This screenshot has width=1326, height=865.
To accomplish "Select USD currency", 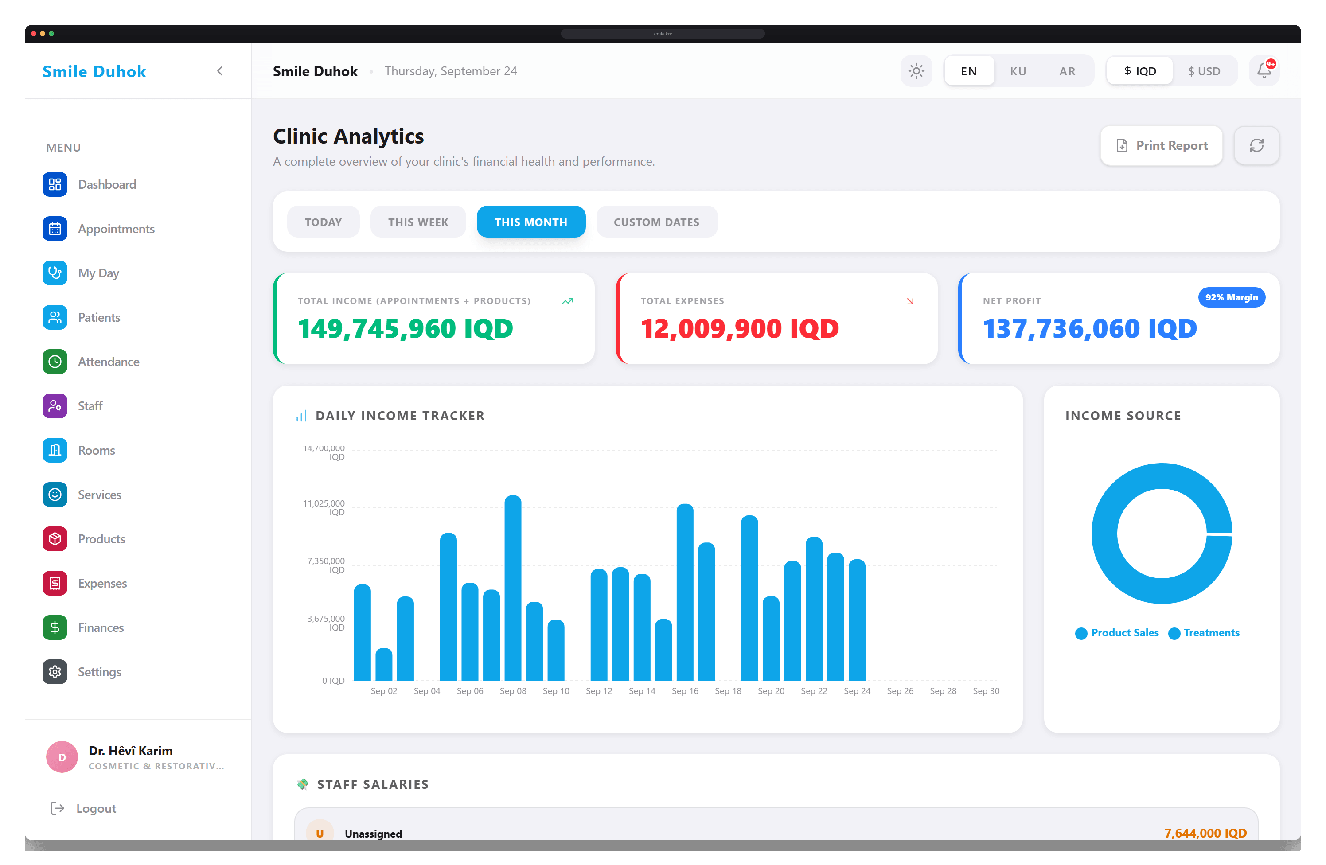I will [x=1204, y=71].
